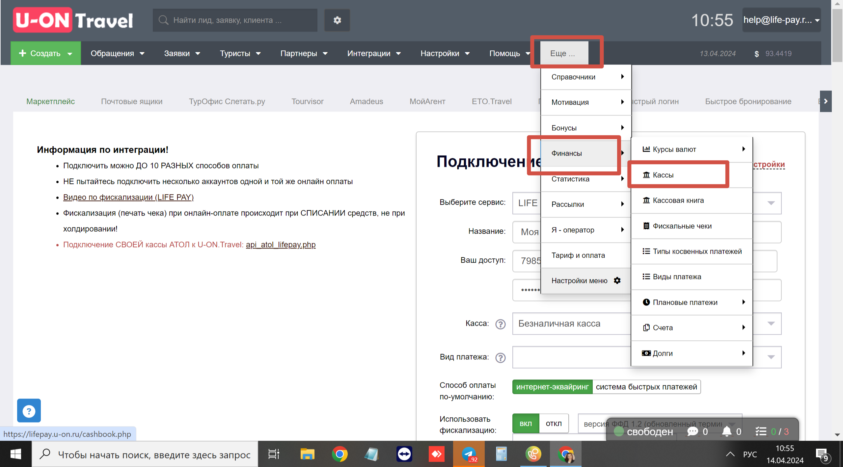843x467 pixels.
Task: Open Курсы валют submenu
Action: point(692,149)
